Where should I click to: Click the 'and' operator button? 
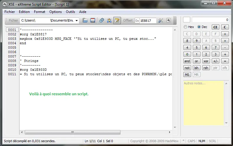click(187, 61)
